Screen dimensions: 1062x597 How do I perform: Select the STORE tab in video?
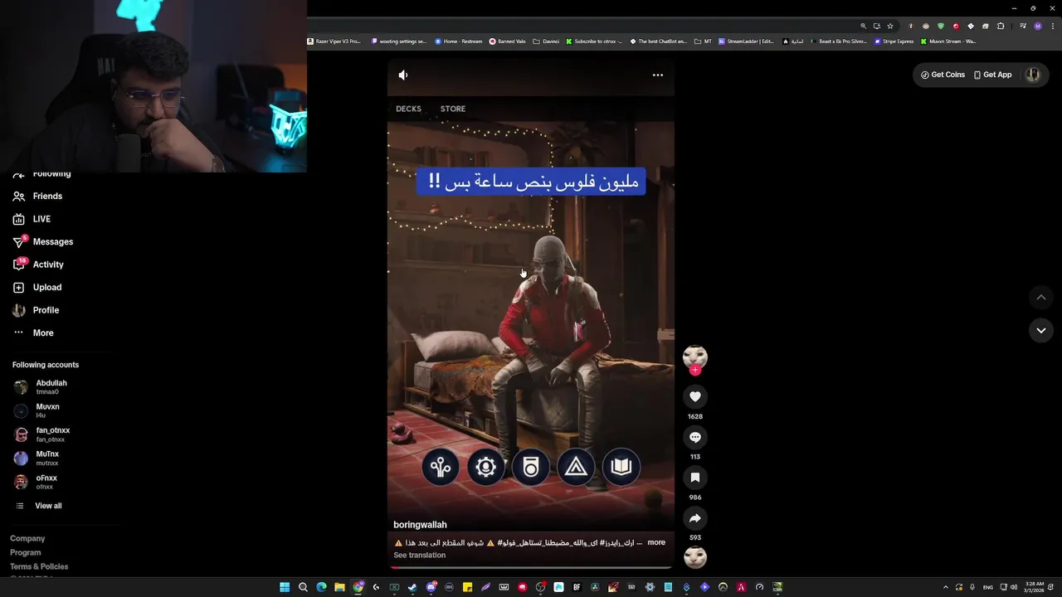pyautogui.click(x=453, y=109)
